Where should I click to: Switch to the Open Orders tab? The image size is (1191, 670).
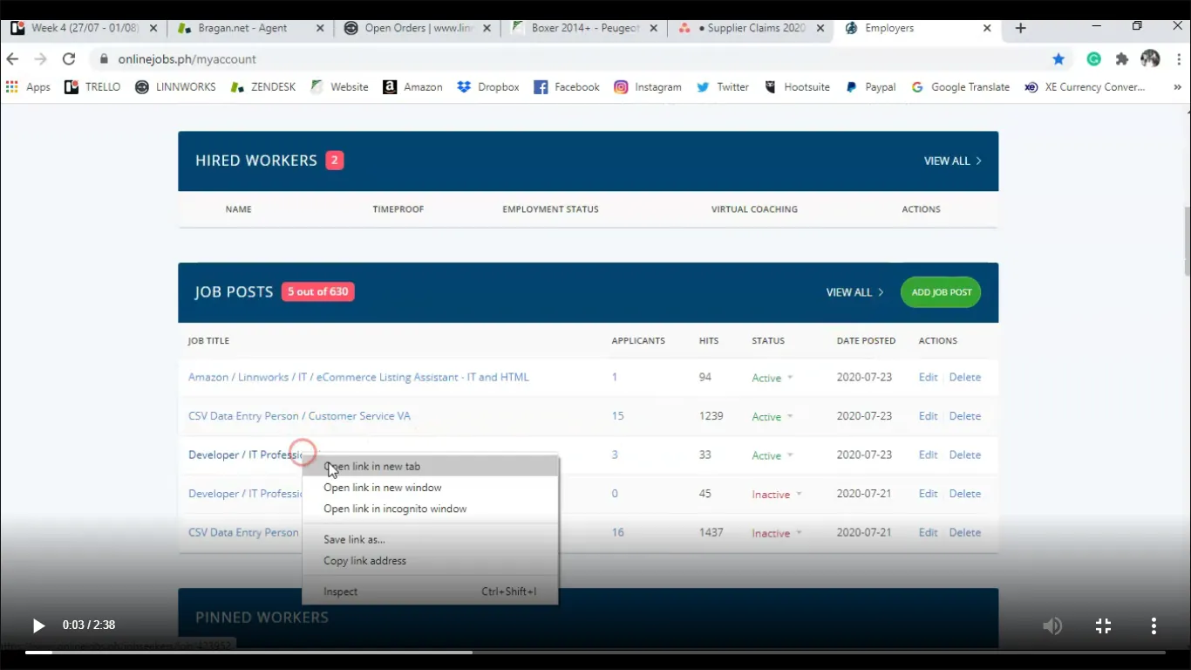pos(418,28)
